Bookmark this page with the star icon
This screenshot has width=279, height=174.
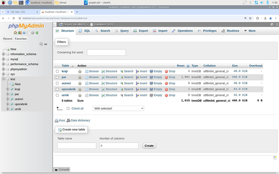250,18
